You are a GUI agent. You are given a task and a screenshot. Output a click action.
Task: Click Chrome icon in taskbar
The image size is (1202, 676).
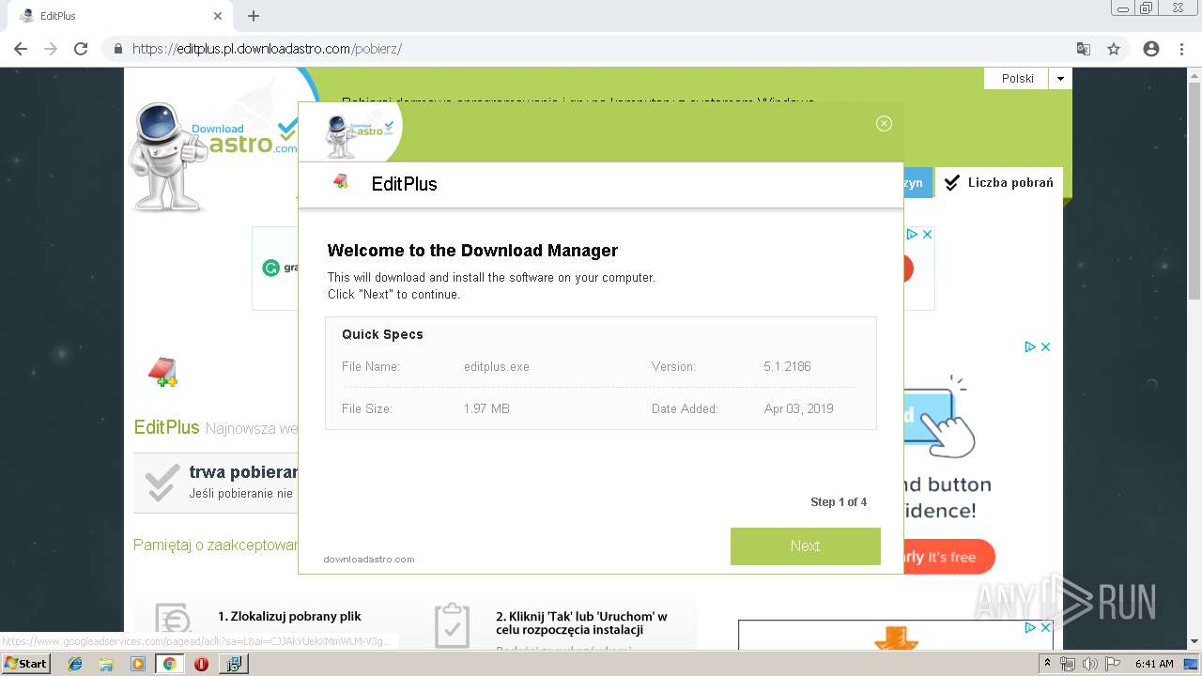(x=169, y=664)
